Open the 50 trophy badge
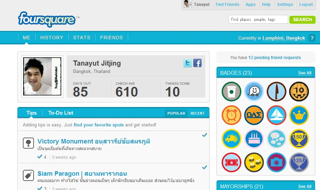320x190 pixels. pyautogui.click(x=299, y=139)
